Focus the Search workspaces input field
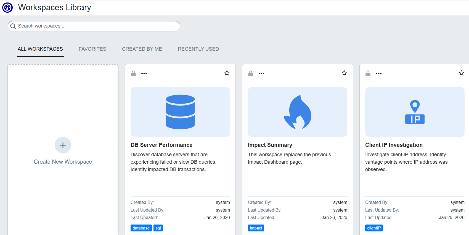This screenshot has width=469, height=235. 97,26
